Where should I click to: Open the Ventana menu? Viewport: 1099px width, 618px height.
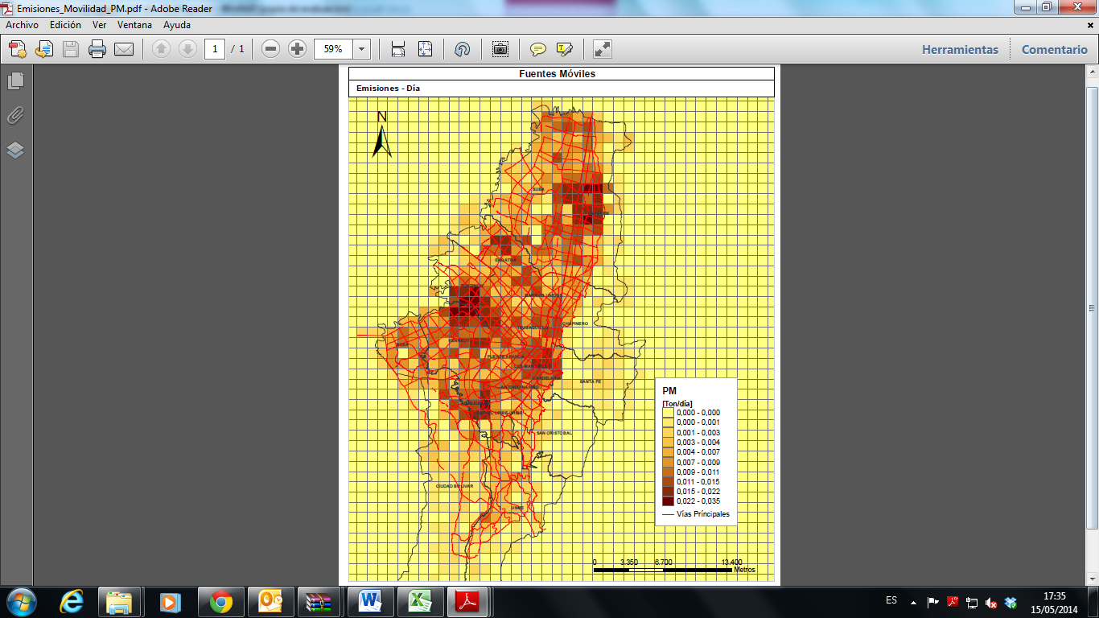pyautogui.click(x=134, y=25)
